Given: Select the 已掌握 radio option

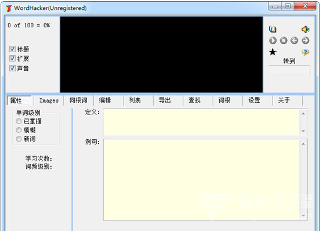Looking at the screenshot, I should pos(19,121).
